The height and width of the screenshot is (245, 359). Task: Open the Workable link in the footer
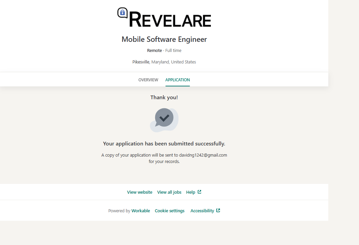click(x=141, y=211)
